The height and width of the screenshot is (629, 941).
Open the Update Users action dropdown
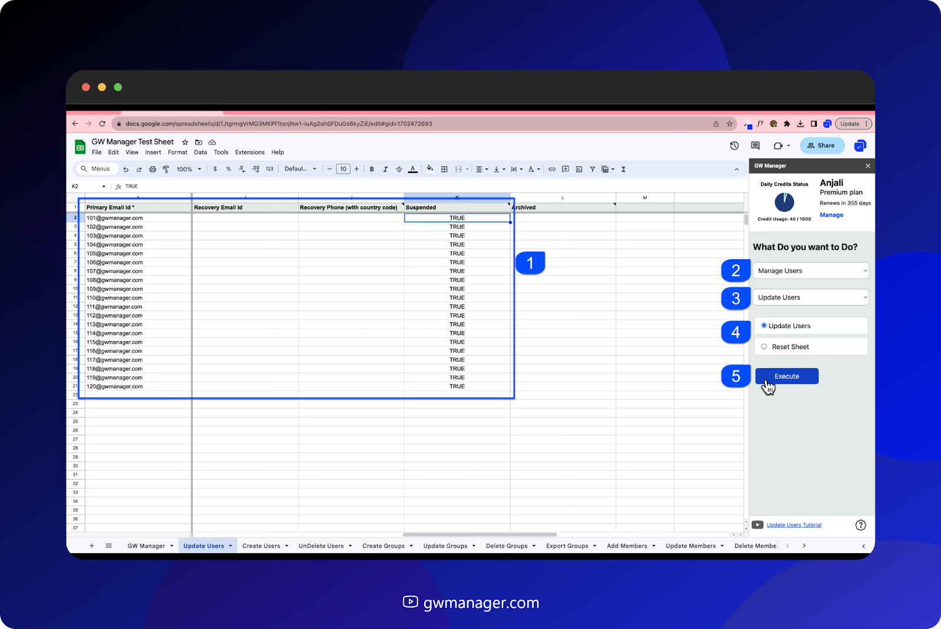tap(811, 297)
